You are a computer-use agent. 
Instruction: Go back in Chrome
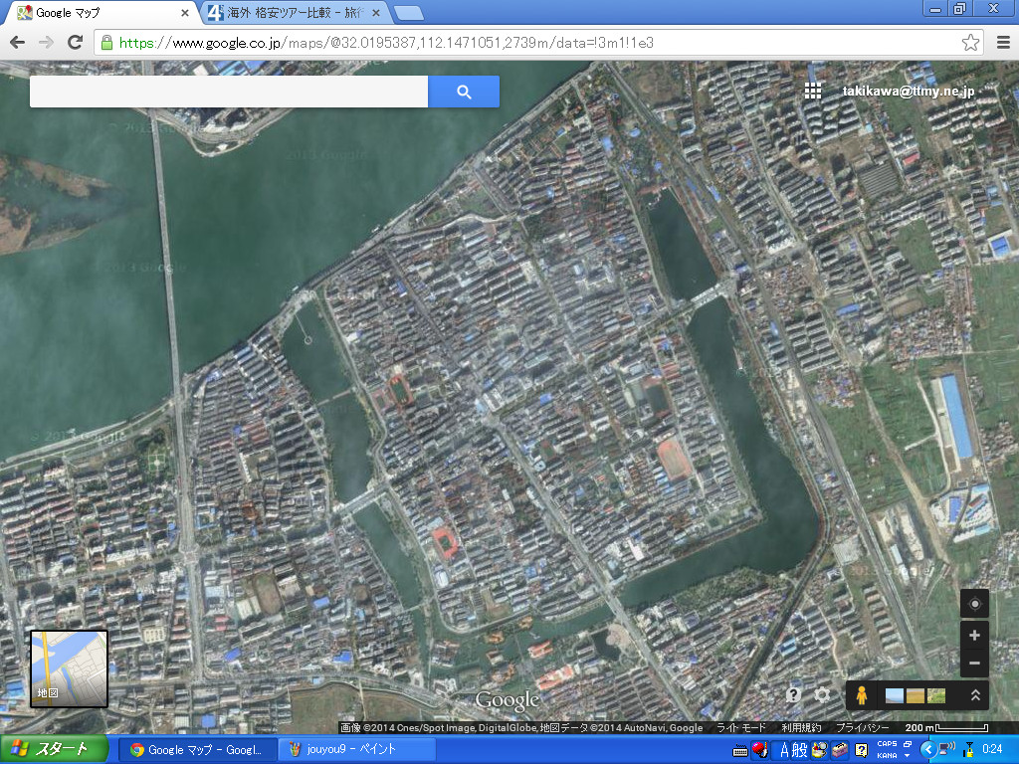(18, 43)
